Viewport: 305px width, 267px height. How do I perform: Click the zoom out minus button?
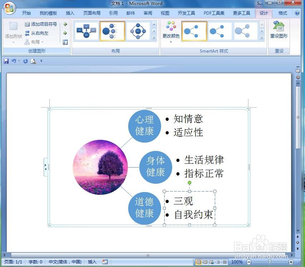(x=248, y=262)
